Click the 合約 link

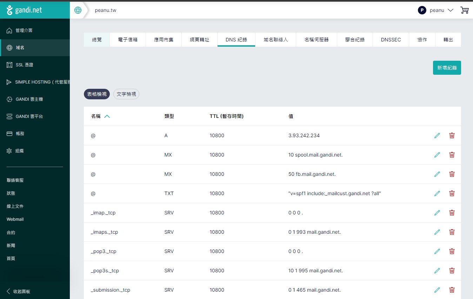pyautogui.click(x=11, y=233)
